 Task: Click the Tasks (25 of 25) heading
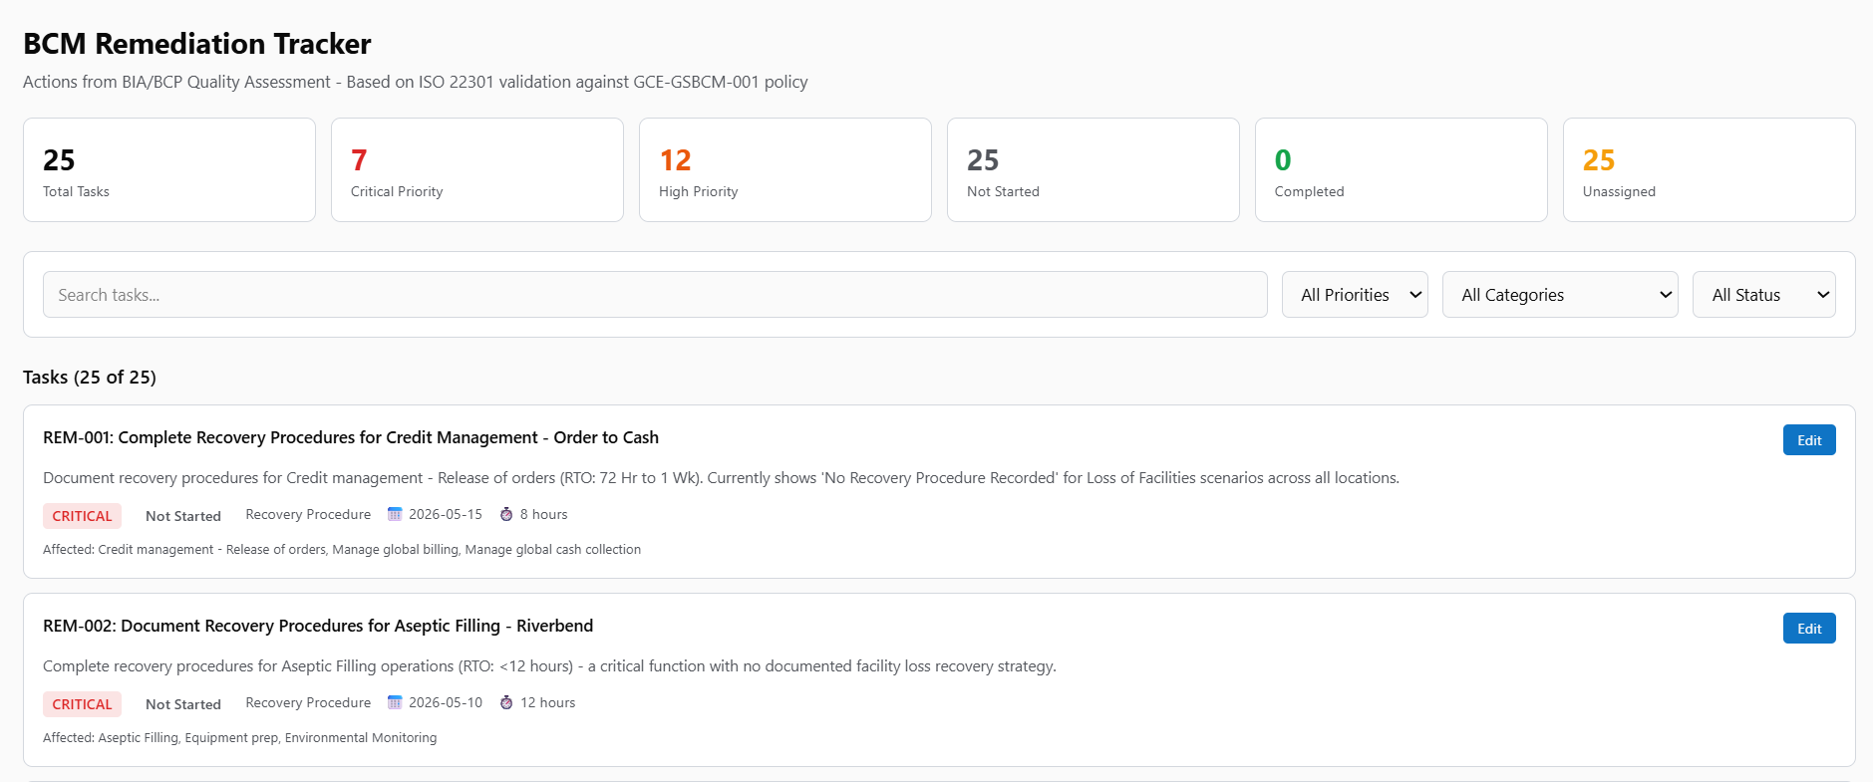tap(90, 377)
